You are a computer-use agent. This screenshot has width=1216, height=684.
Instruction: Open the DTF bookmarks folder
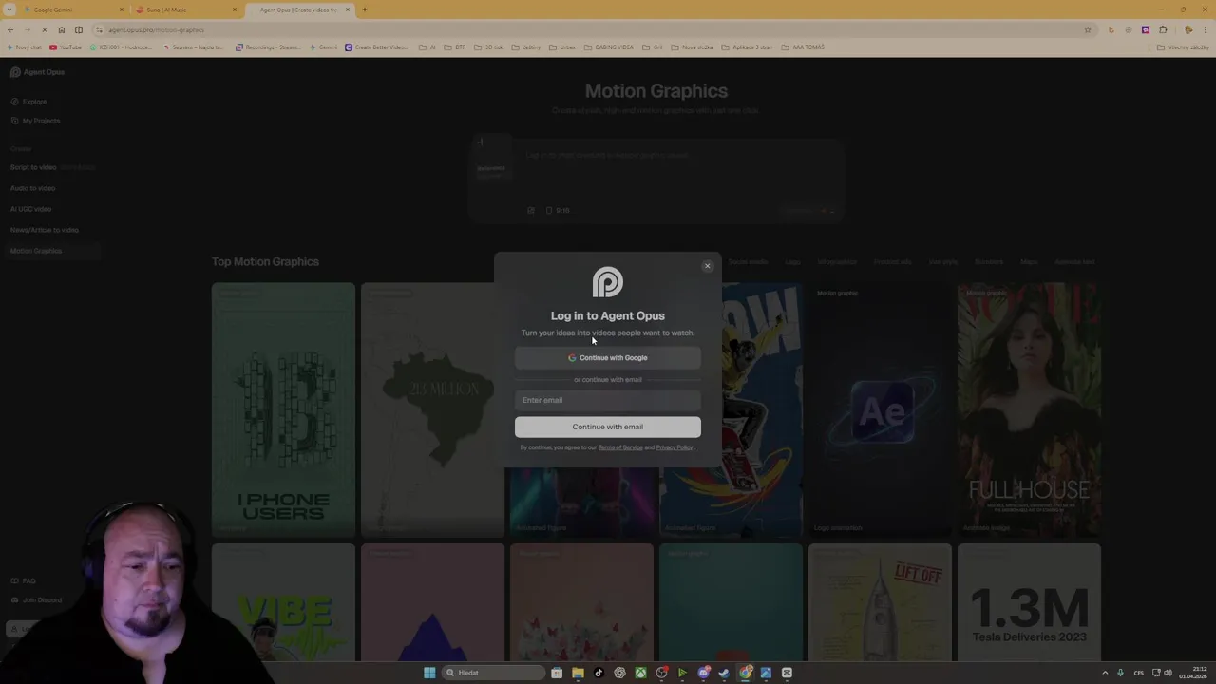point(456,47)
